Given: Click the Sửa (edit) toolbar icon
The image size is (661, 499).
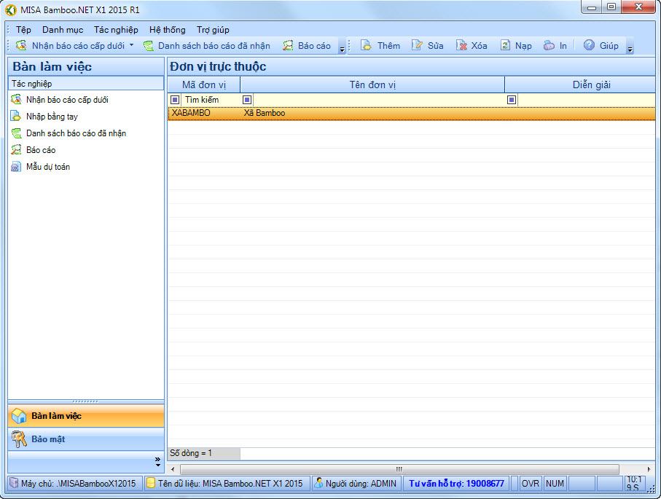Looking at the screenshot, I should point(417,45).
